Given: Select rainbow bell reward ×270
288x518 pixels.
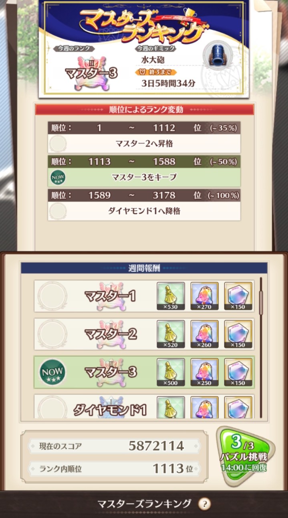Looking at the screenshot, I should click(x=205, y=296).
